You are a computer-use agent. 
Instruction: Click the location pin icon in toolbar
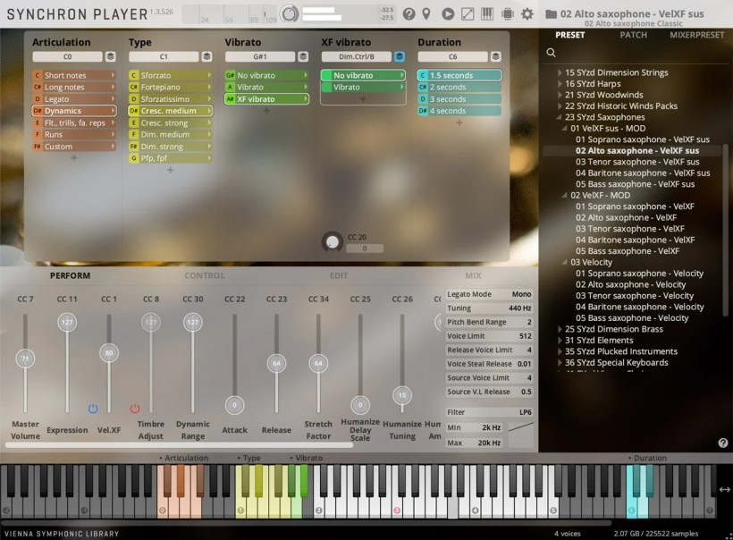click(426, 14)
